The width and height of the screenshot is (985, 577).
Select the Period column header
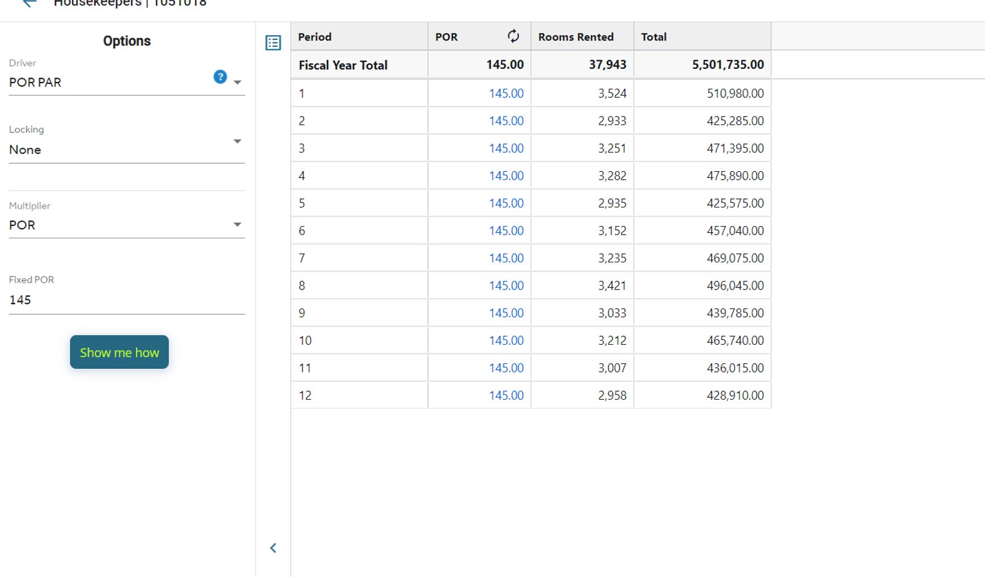(360, 36)
